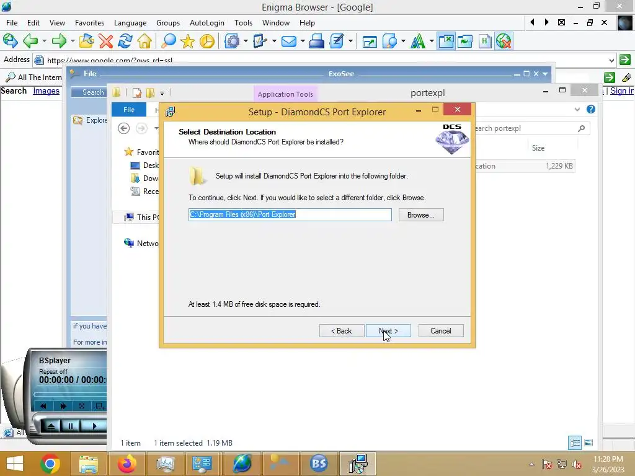Click the globe with red X toolbar icon

(504, 41)
